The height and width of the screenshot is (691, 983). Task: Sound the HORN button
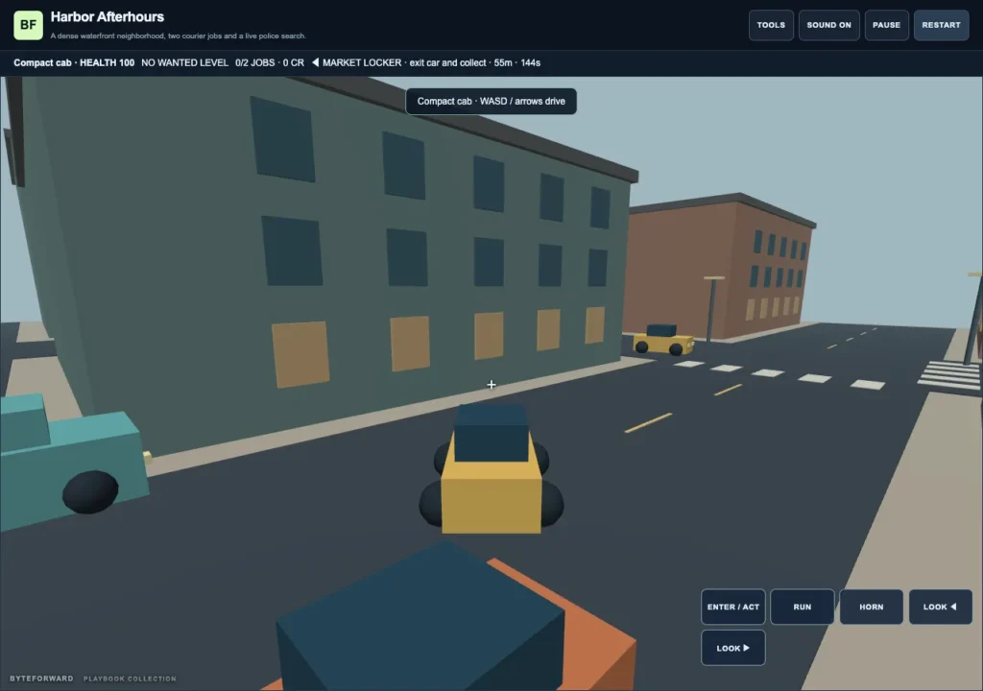[872, 607]
